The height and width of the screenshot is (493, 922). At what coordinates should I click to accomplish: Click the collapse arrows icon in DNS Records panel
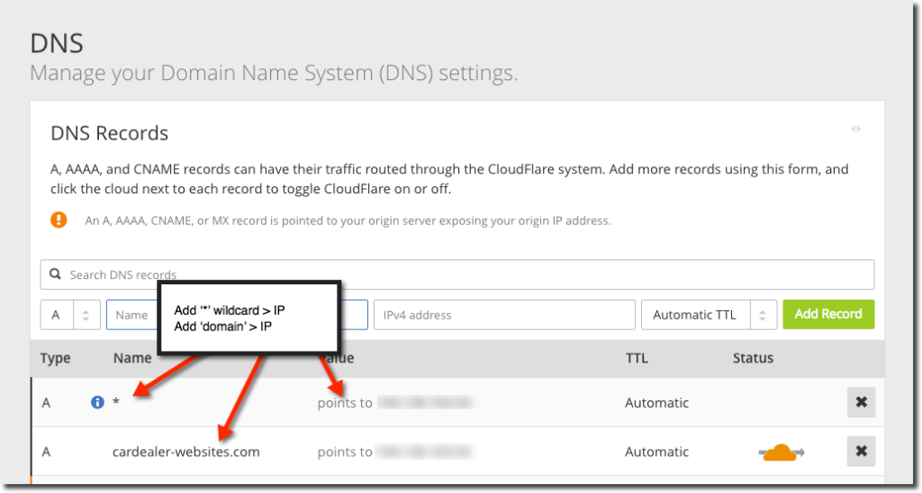[856, 129]
